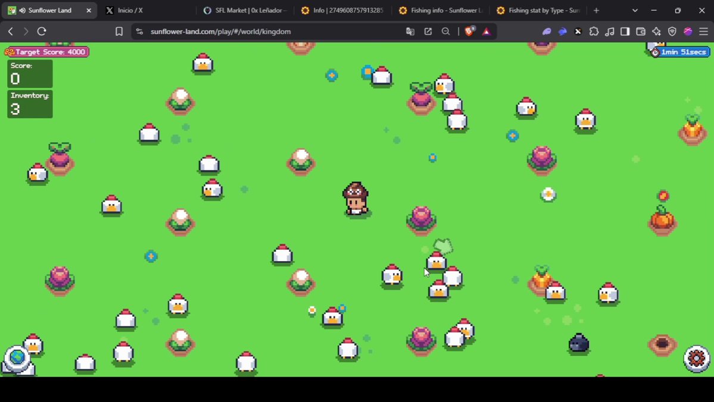The width and height of the screenshot is (714, 402).
Task: Switch to the SFL Market tab
Action: (x=245, y=10)
